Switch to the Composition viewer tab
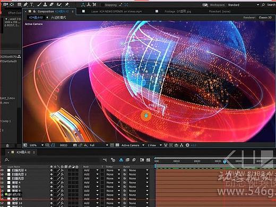Image resolution: width=276 pixels, height=207 pixels. tap(50, 11)
